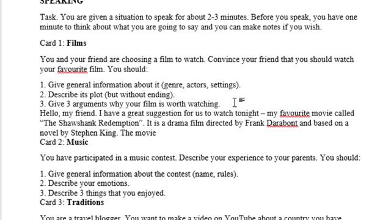Place cursor after "Stephen King. The movie"
The image size is (391, 220).
point(156,133)
